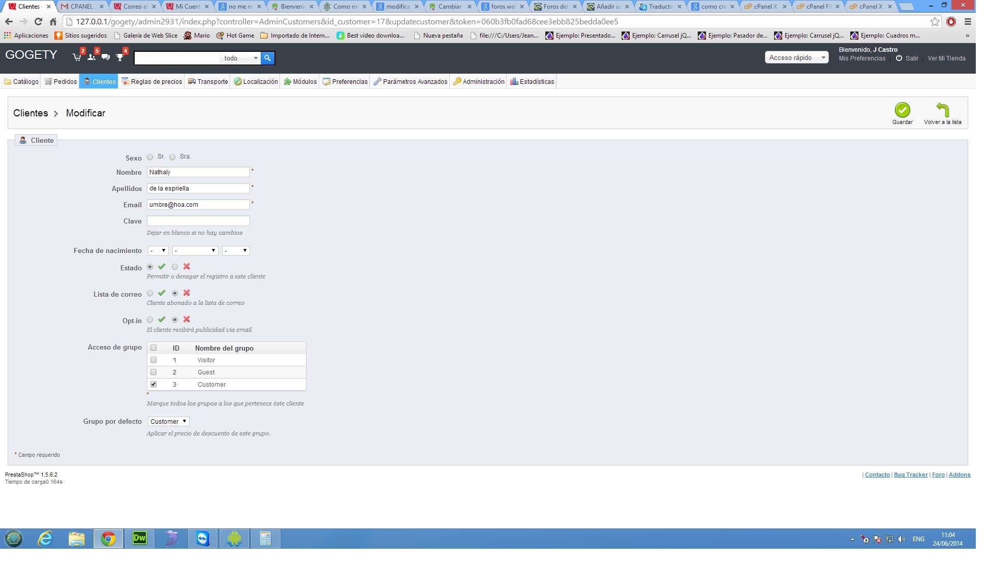Open the Acceso rápido dropdown
The width and height of the screenshot is (988, 565).
click(x=796, y=58)
